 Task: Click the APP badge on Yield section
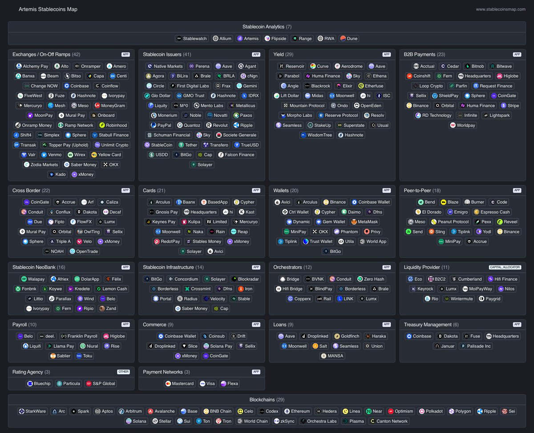pyautogui.click(x=387, y=54)
